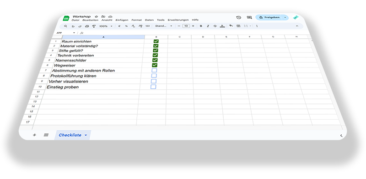Click the font size field showing 10
This screenshot has width=366, height=179.
[186, 26]
